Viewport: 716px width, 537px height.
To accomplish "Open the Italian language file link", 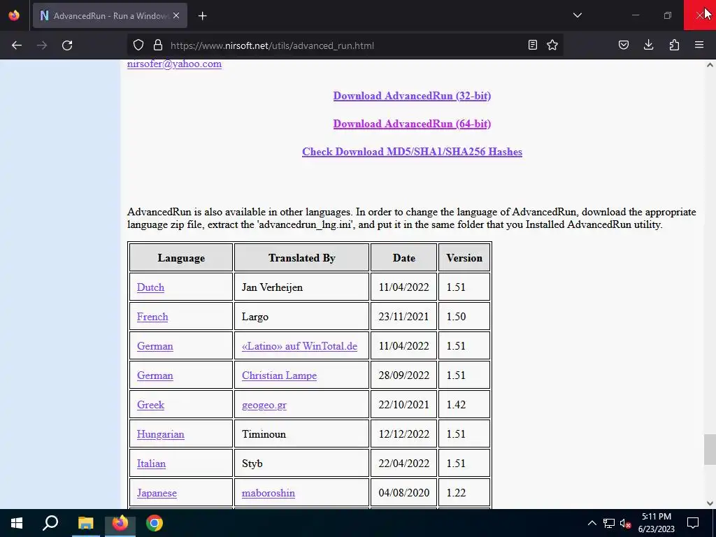I will [151, 464].
